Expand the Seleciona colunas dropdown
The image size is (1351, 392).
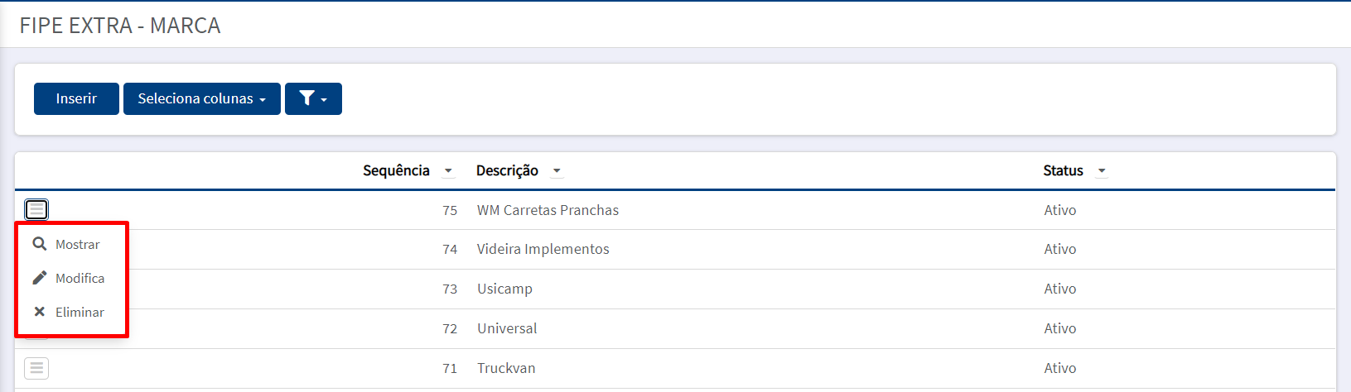(202, 98)
